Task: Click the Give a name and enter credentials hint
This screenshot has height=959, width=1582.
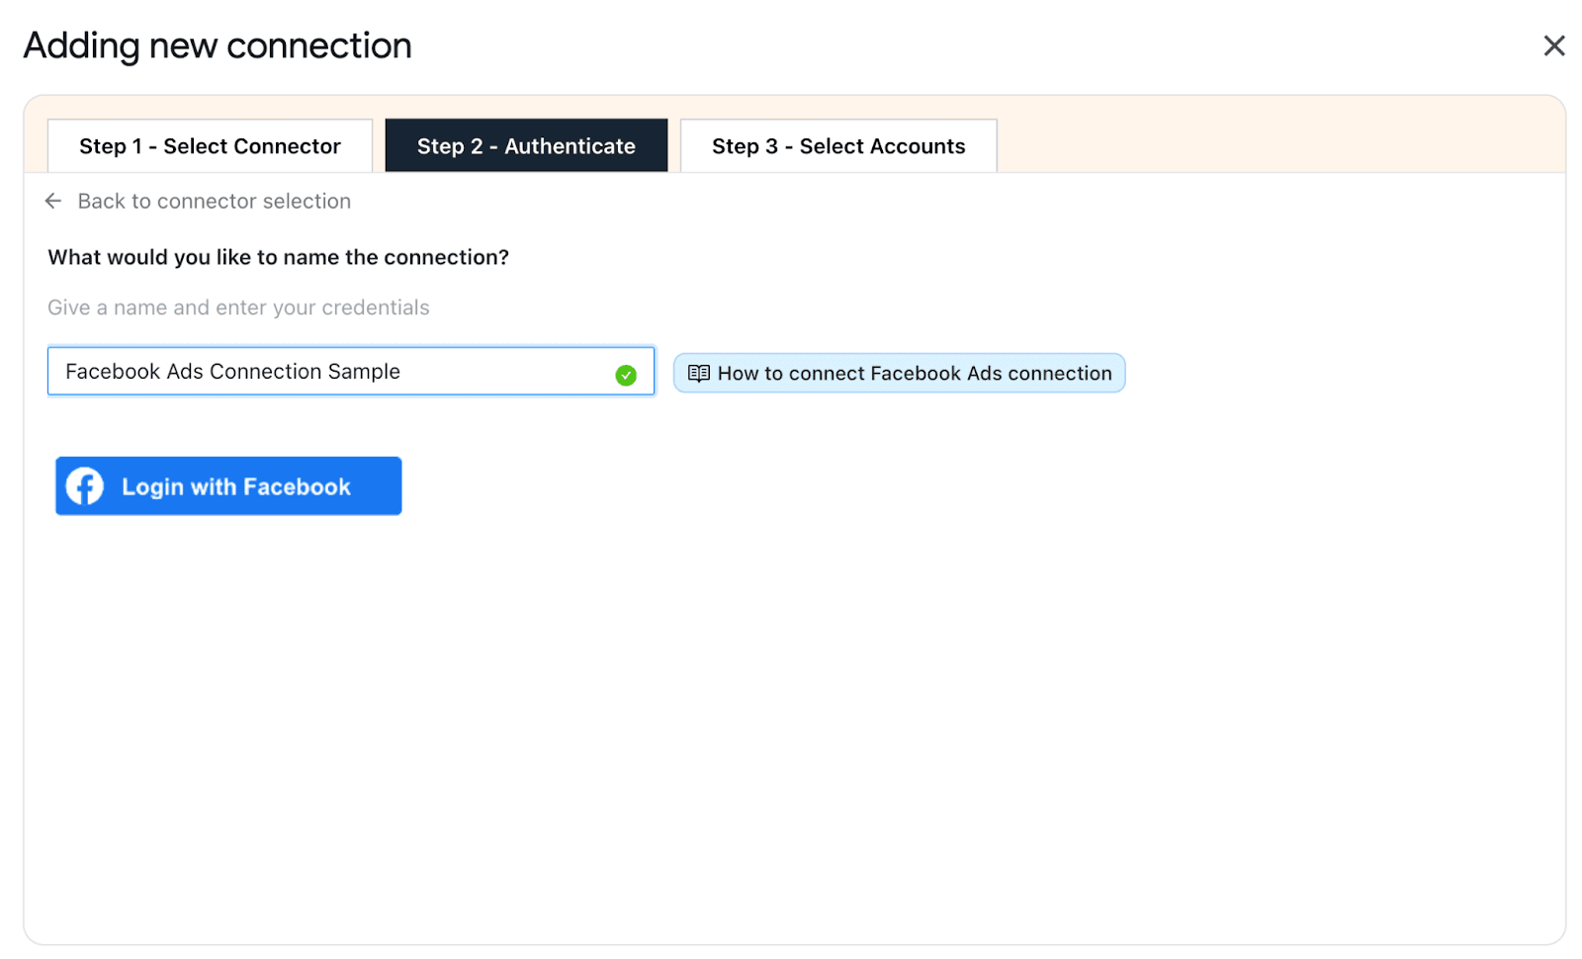Action: 238,307
